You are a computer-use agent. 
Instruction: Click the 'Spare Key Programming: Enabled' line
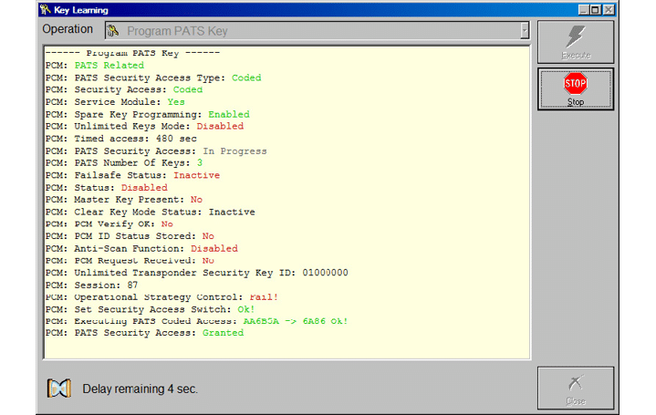point(147,114)
